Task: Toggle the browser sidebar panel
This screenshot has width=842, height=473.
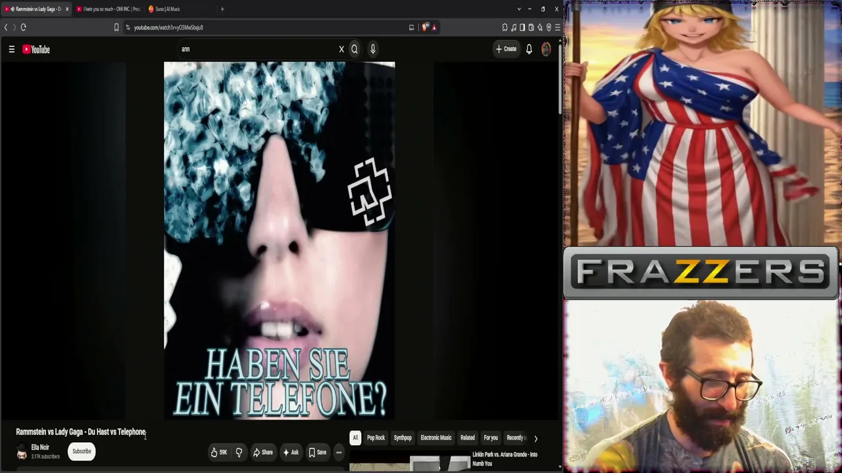Action: click(522, 27)
